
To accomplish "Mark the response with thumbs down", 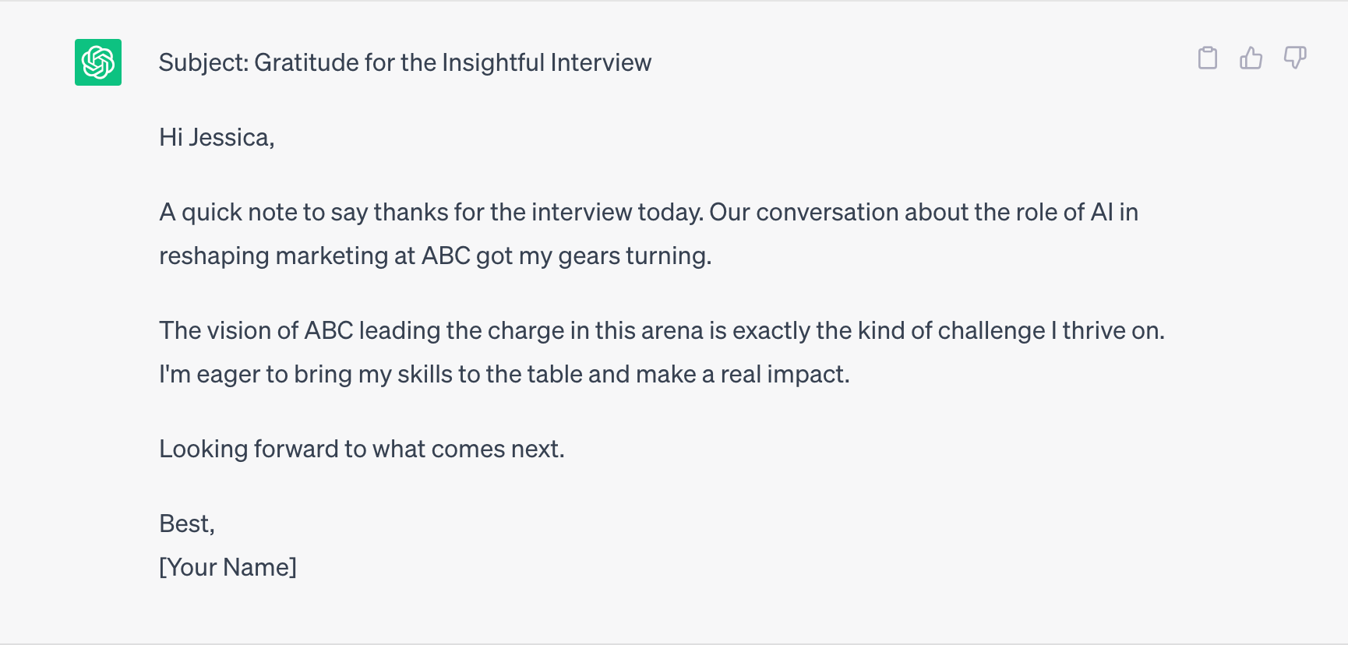I will 1295,58.
